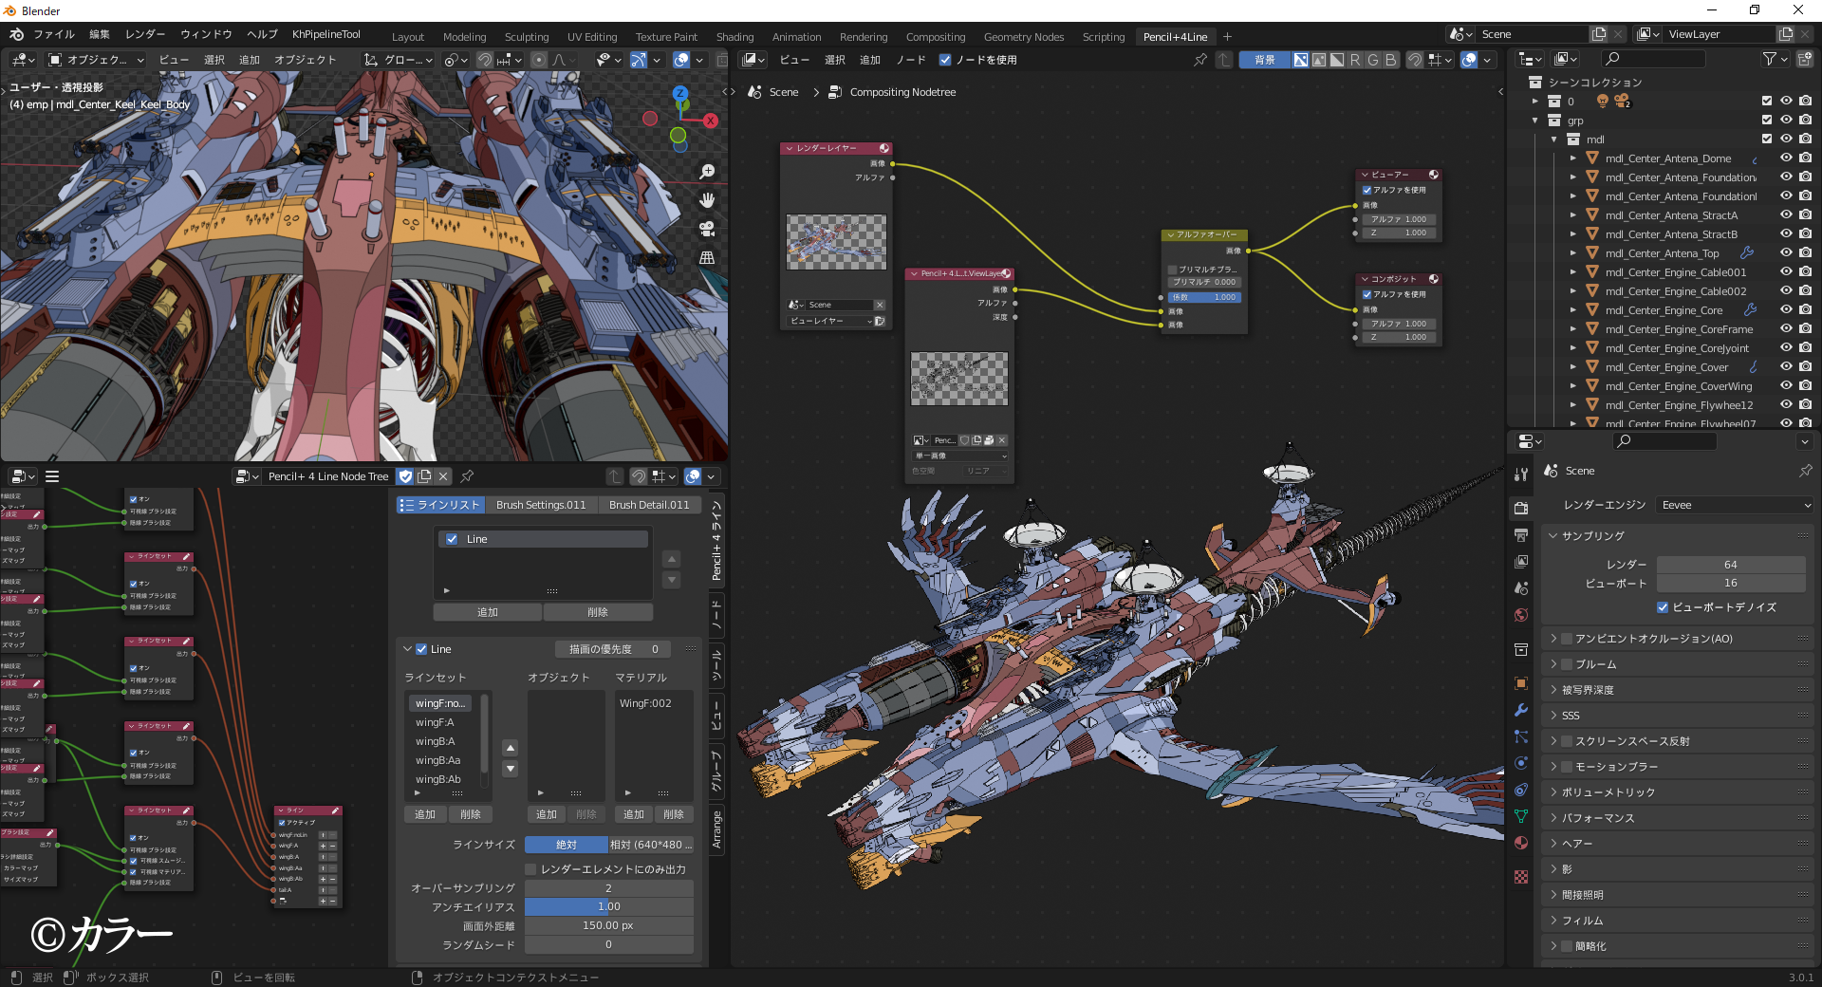This screenshot has width=1822, height=987.
Task: Toggle camera view icon in viewport
Action: tap(707, 229)
